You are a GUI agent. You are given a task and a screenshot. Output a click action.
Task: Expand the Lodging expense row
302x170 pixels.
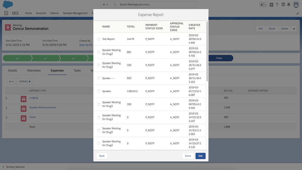click(6, 98)
